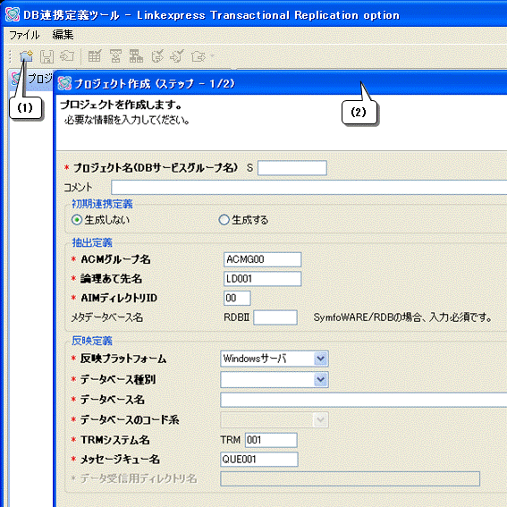Click the icon in the プロジェクト作成 dialog title

64,83
